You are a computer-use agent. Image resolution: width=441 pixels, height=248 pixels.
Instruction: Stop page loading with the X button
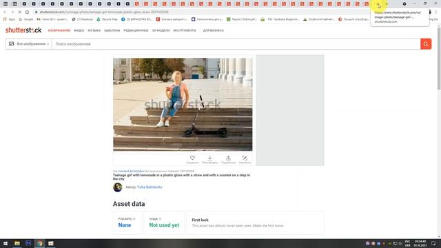(19, 12)
